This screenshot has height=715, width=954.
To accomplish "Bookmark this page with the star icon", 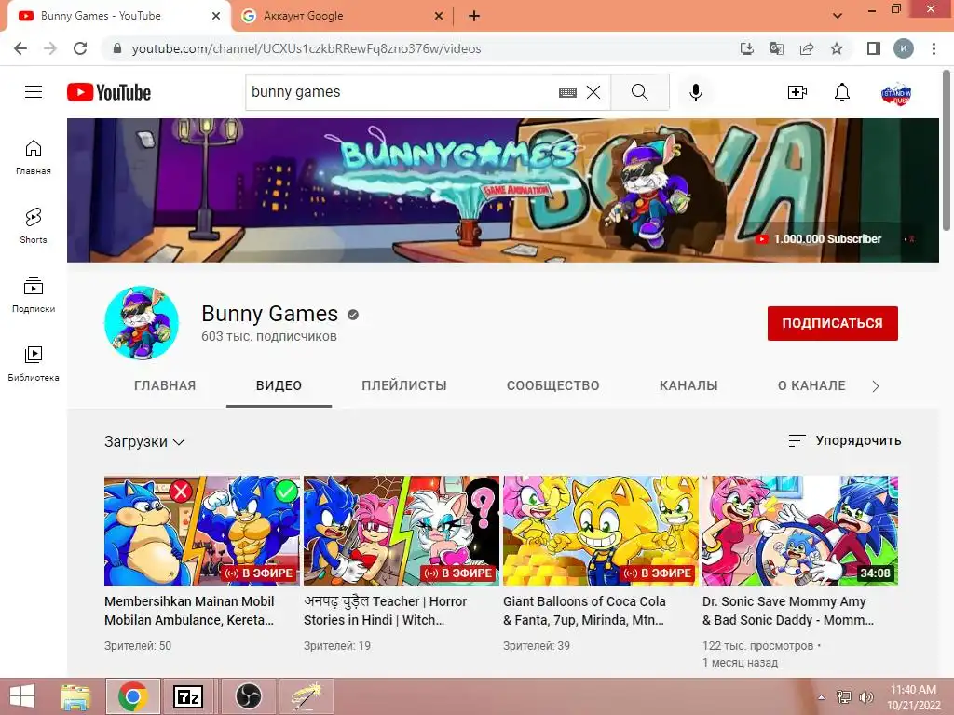I will coord(837,48).
